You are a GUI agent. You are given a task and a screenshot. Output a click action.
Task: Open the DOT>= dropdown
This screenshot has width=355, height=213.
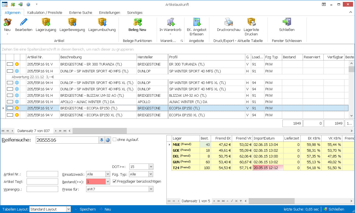coord(151,167)
